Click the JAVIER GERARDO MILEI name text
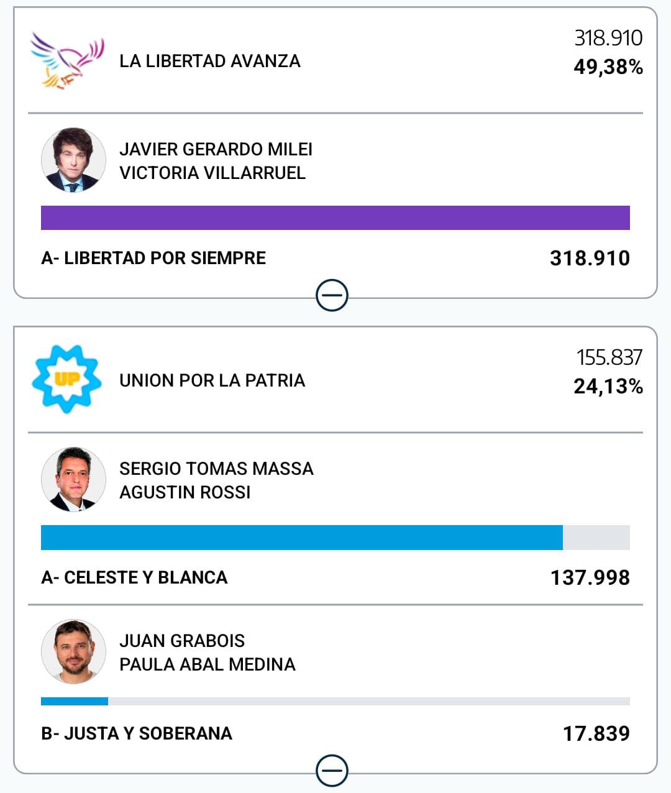This screenshot has width=671, height=793. tap(216, 149)
